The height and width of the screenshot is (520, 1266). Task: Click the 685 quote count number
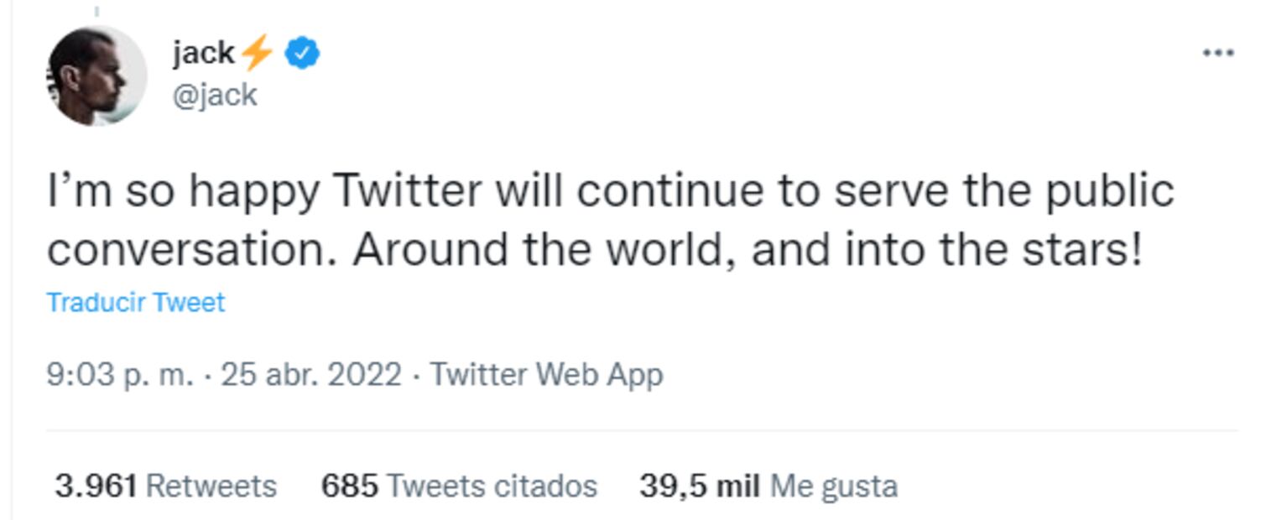pyautogui.click(x=349, y=486)
